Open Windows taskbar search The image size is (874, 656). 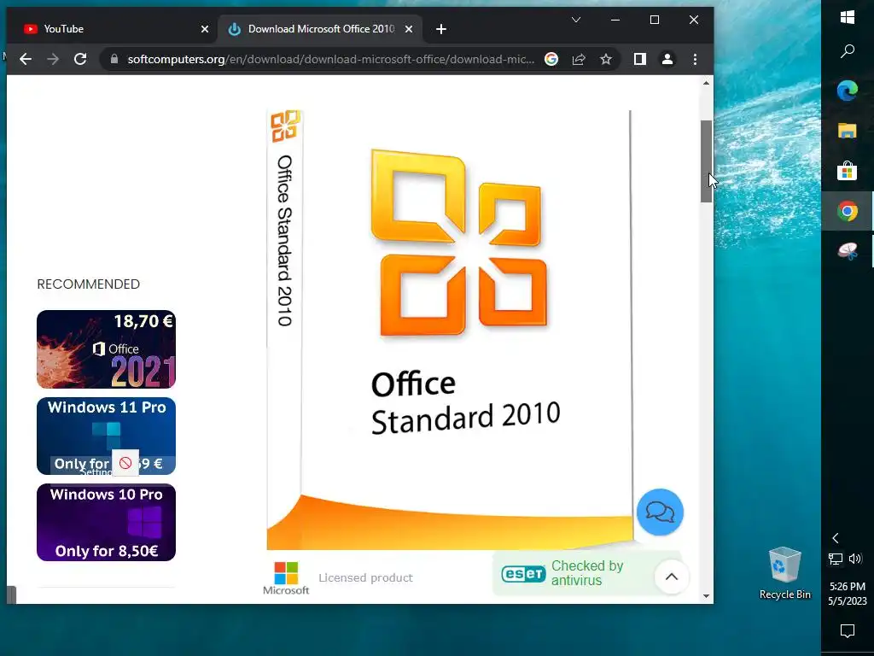(848, 51)
